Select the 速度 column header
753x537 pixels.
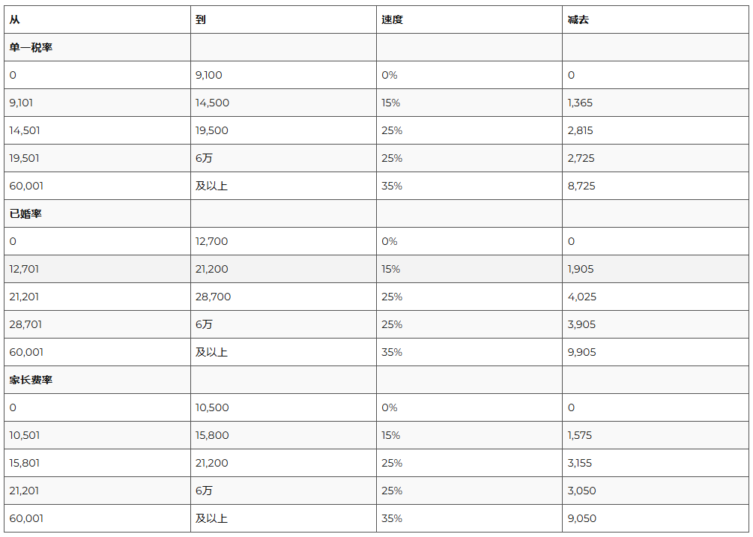pos(392,19)
